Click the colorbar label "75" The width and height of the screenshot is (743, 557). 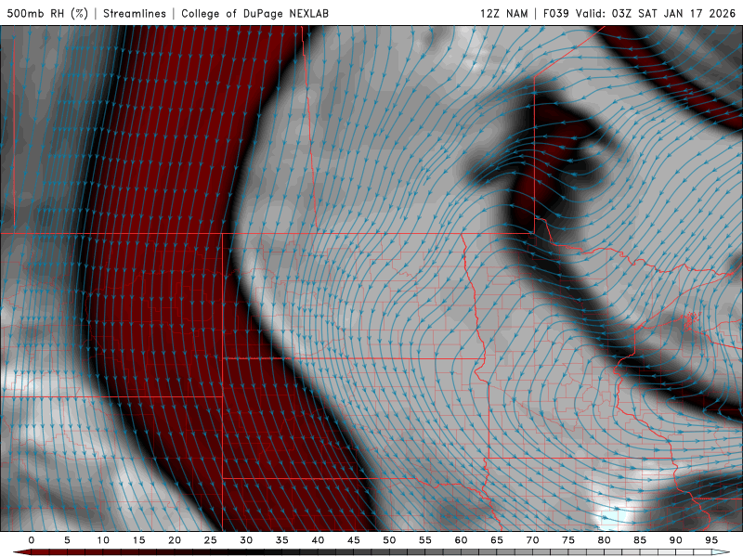pos(568,540)
